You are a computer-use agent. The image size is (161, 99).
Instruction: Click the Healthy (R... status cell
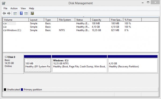83,27
